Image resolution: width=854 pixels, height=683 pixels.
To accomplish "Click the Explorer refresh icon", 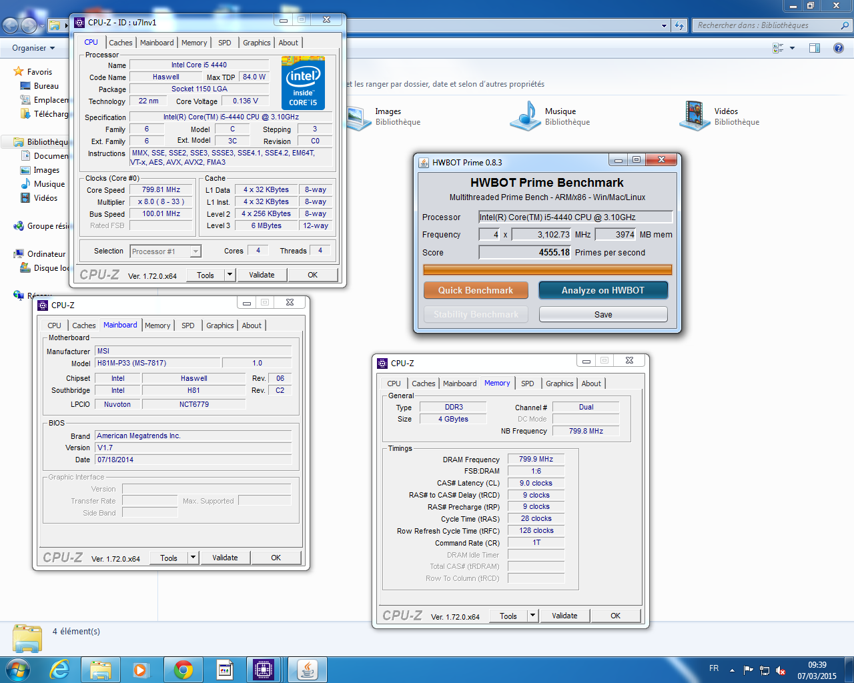I will click(680, 25).
